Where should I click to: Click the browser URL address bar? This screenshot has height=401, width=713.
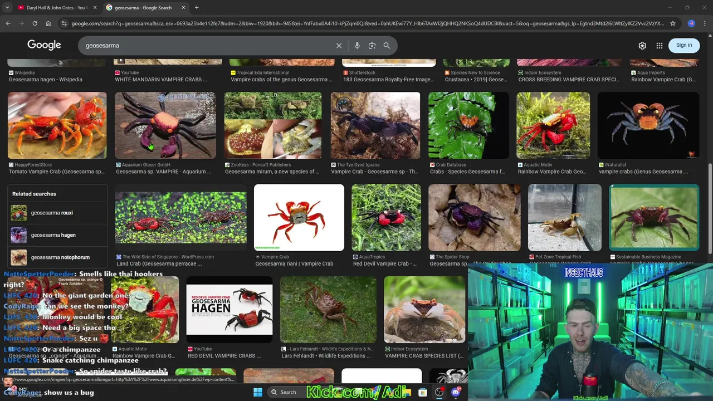click(x=368, y=23)
